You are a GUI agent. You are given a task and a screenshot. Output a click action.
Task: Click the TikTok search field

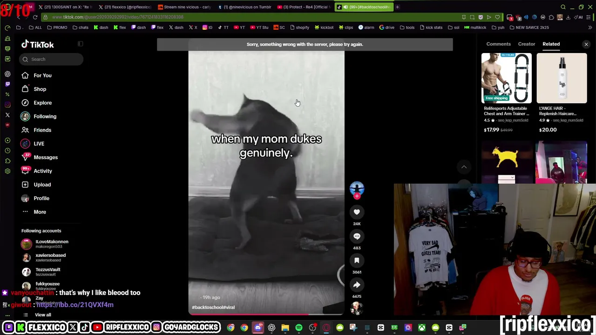coord(51,59)
